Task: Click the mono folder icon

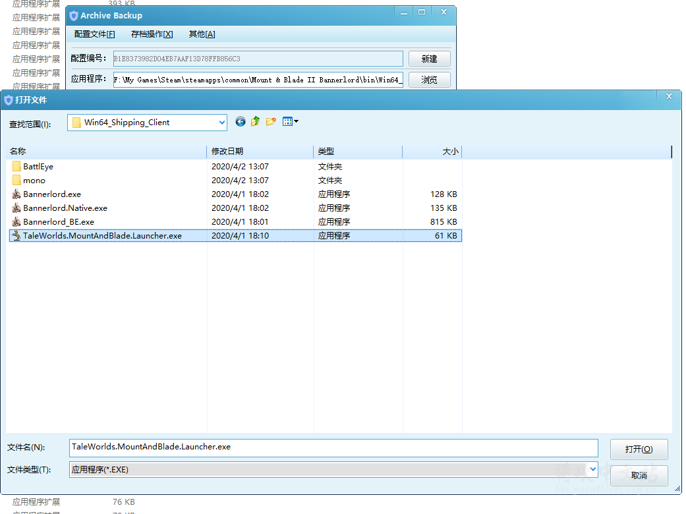Action: click(x=16, y=180)
